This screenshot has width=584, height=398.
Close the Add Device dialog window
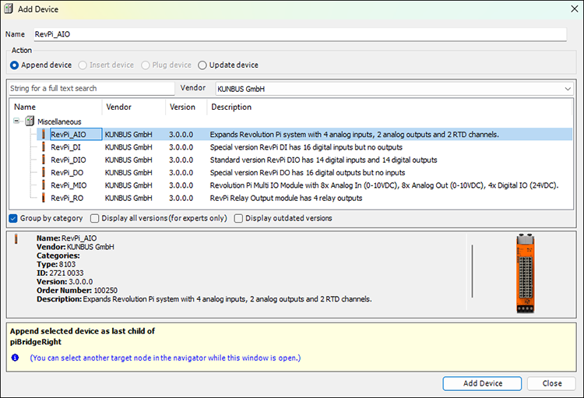point(575,9)
